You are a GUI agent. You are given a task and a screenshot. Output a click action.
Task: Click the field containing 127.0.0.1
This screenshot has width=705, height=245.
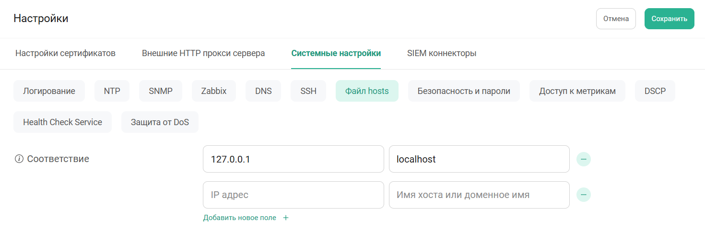293,159
